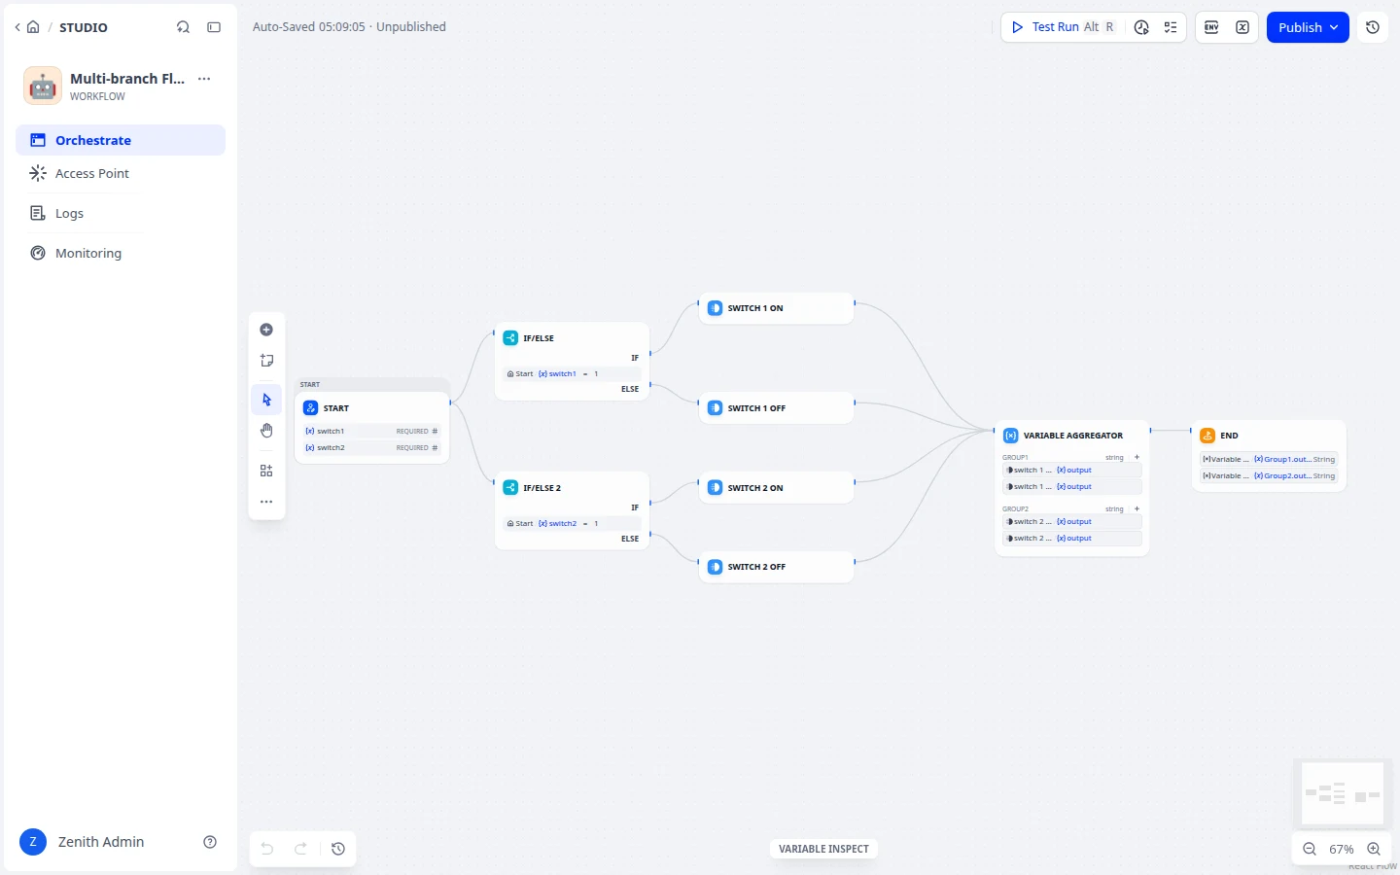Click the minimap thumbnail
The image size is (1400, 875).
(1343, 794)
